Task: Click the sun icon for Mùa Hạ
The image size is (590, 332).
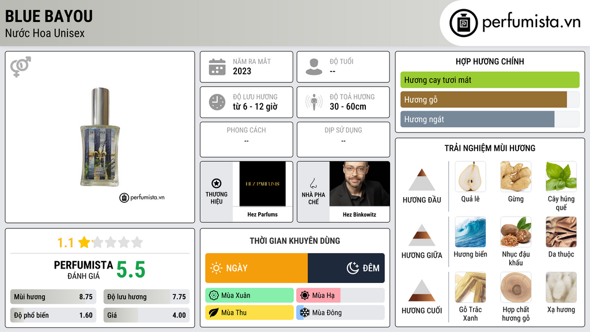Action: tap(305, 296)
